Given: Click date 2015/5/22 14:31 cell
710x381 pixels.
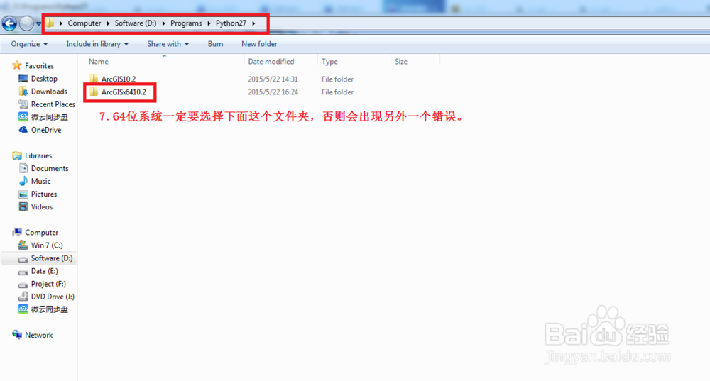Looking at the screenshot, I should click(273, 79).
